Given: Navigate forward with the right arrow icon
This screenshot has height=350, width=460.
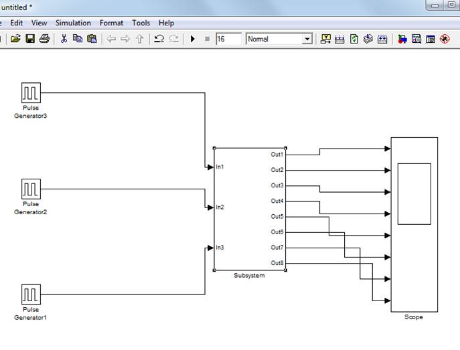Looking at the screenshot, I should point(125,39).
